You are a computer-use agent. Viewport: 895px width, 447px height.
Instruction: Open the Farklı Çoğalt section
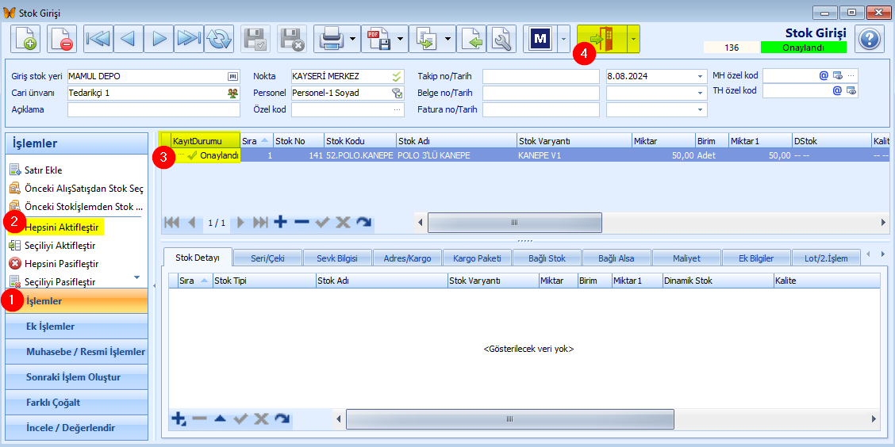(x=77, y=403)
